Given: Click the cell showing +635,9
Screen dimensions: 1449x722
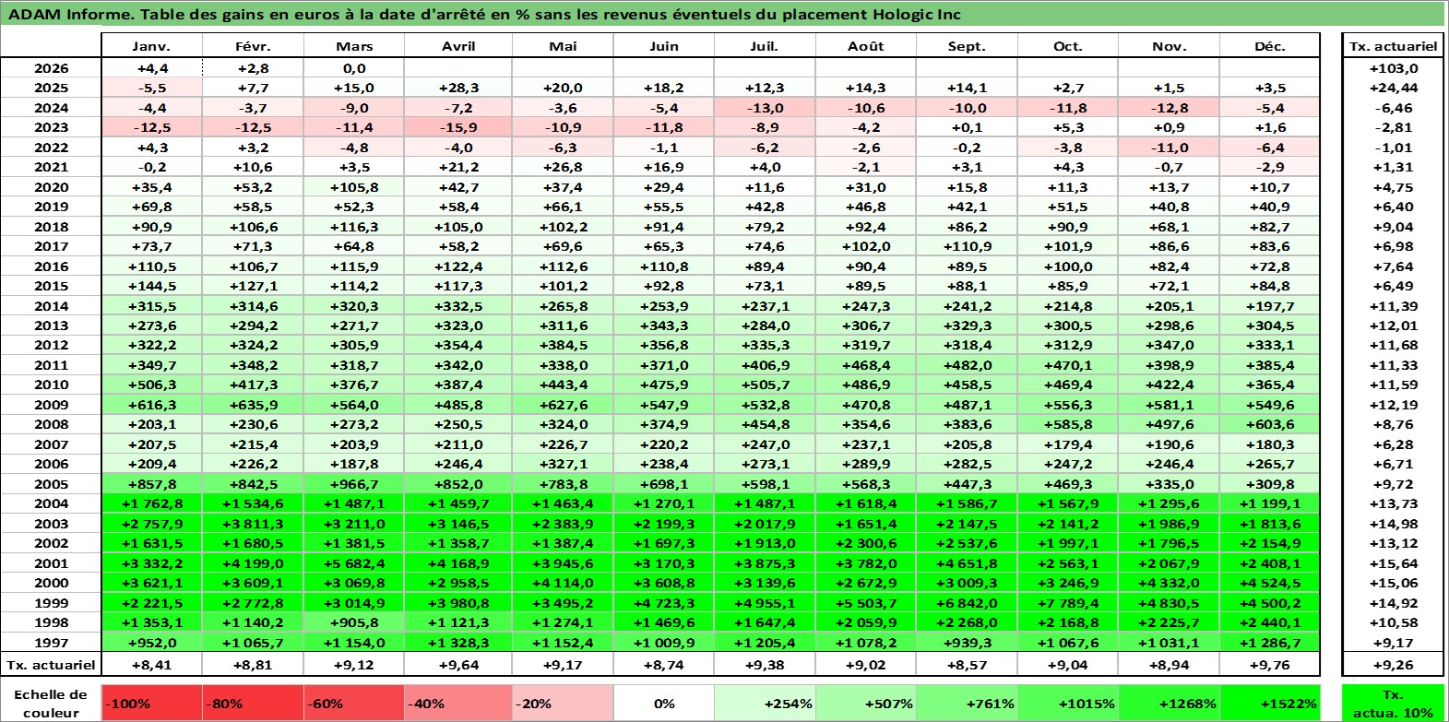Looking at the screenshot, I should click(x=253, y=405).
